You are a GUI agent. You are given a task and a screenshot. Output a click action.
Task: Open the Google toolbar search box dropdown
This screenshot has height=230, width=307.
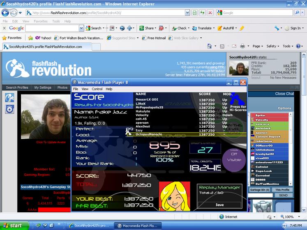[x=81, y=28]
